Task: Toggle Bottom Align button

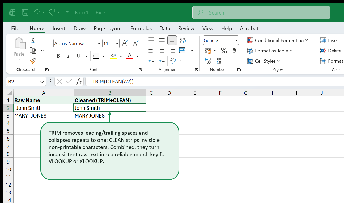Action: click(172, 40)
